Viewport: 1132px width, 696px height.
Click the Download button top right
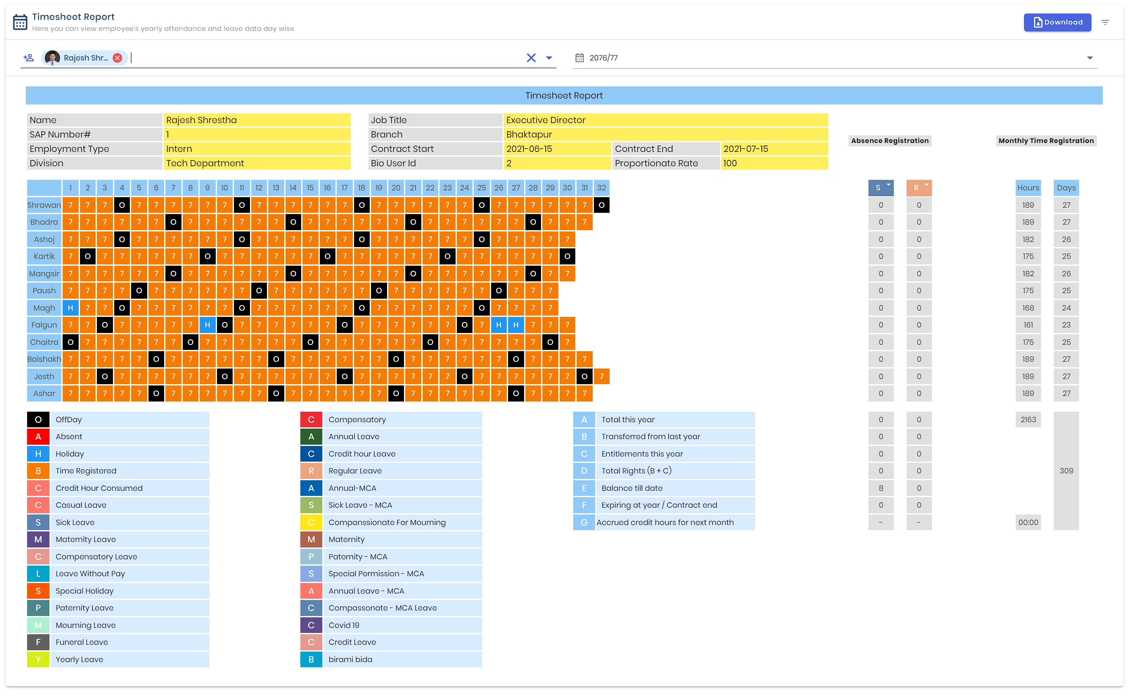click(x=1058, y=22)
